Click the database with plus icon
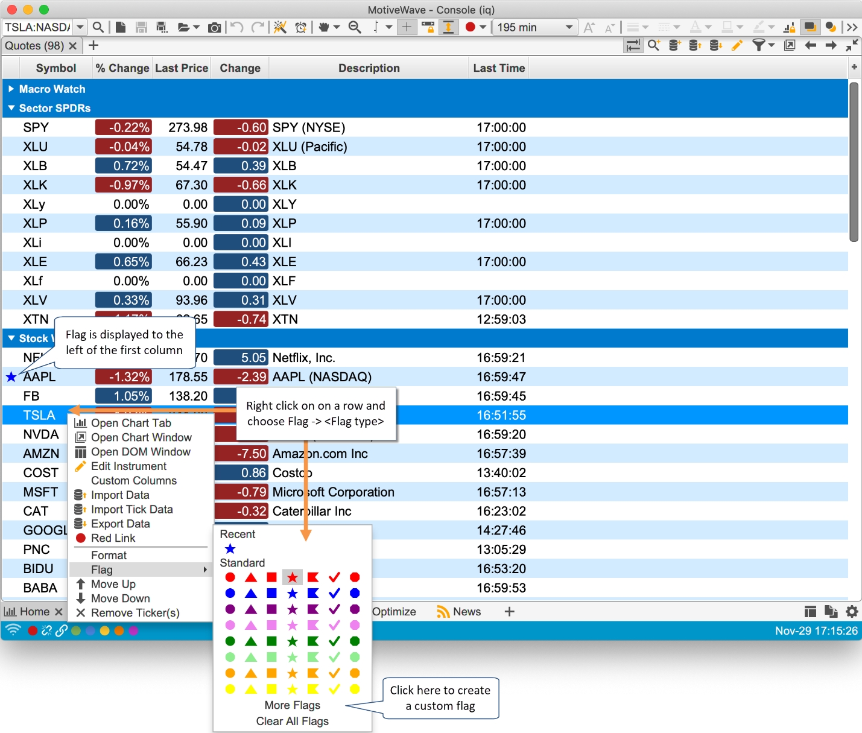Screen dimensions: 862x733 pos(675,45)
